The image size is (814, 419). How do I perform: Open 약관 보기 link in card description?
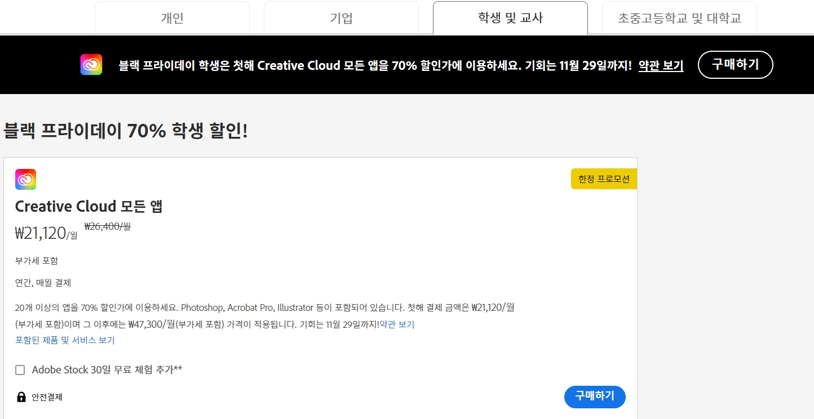point(397,325)
